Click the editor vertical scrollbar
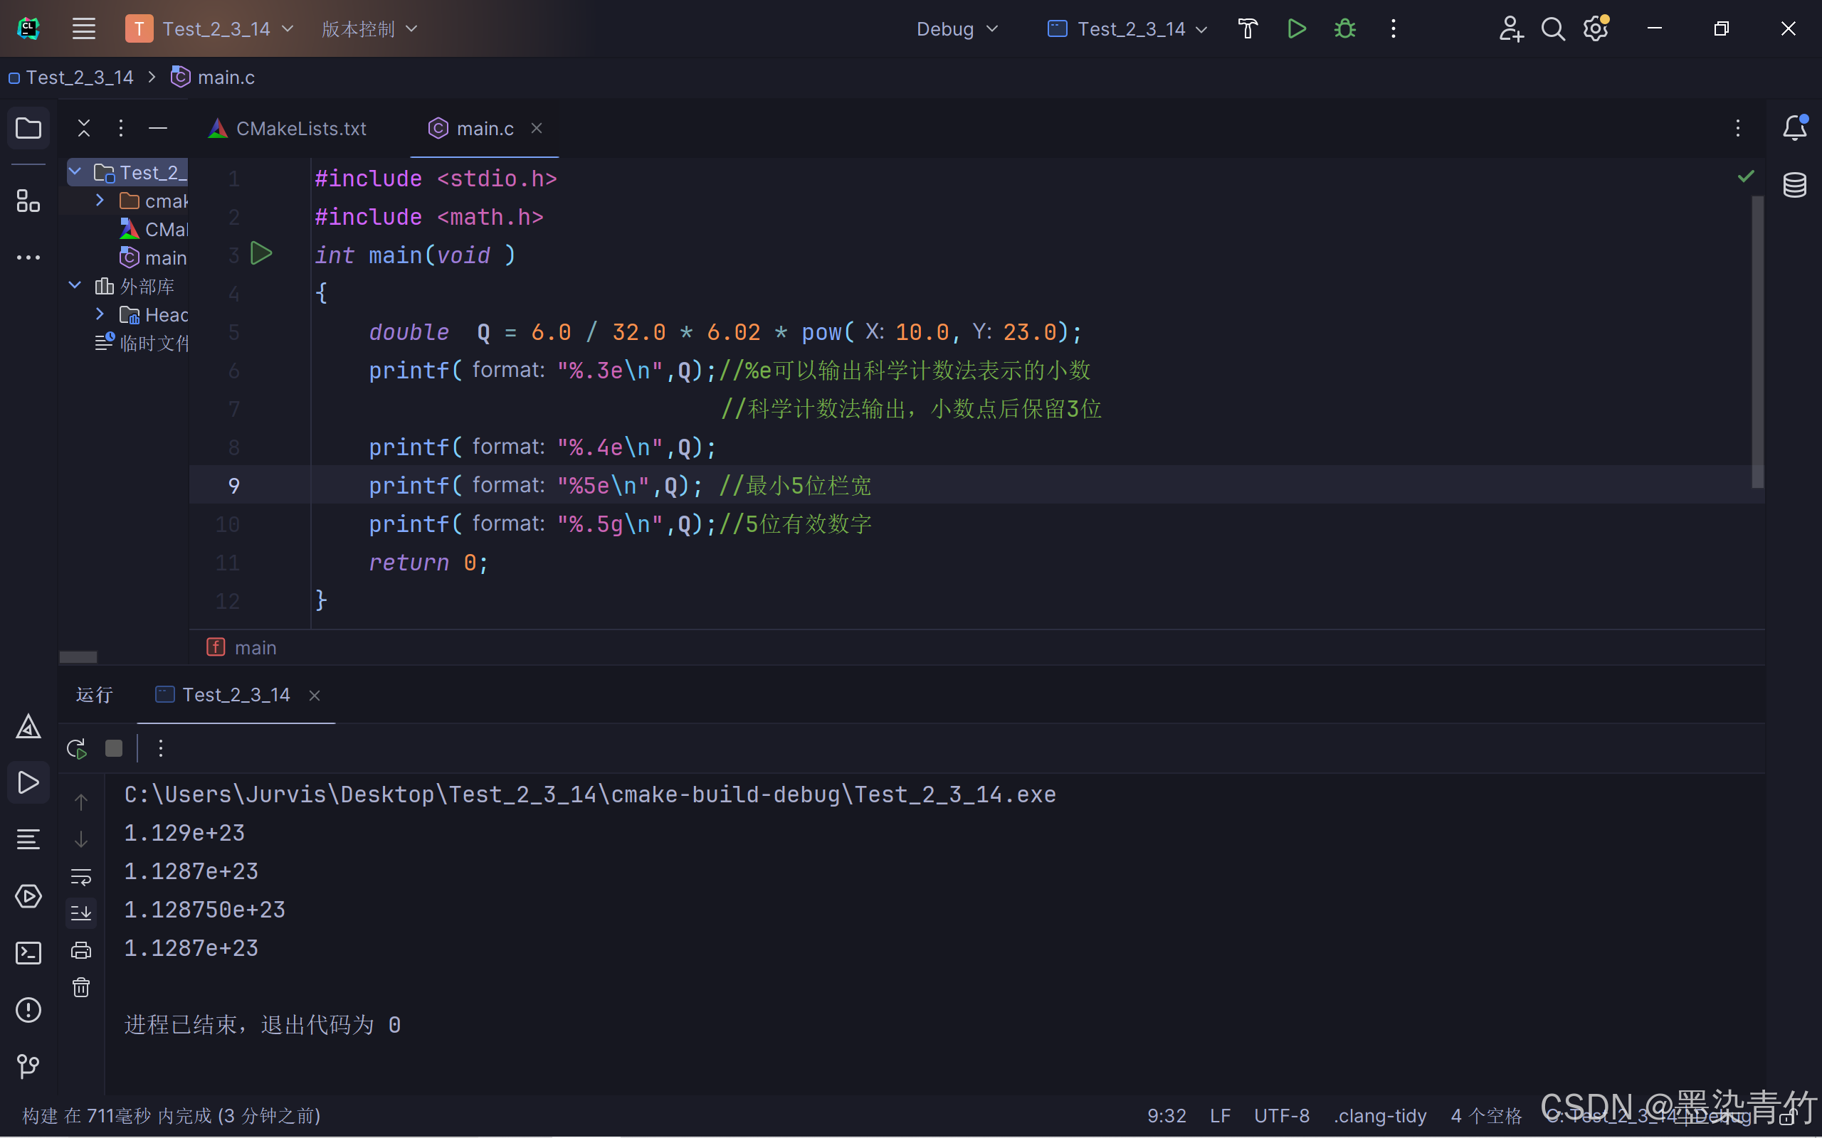Viewport: 1822px width, 1138px height. pyautogui.click(x=1757, y=341)
